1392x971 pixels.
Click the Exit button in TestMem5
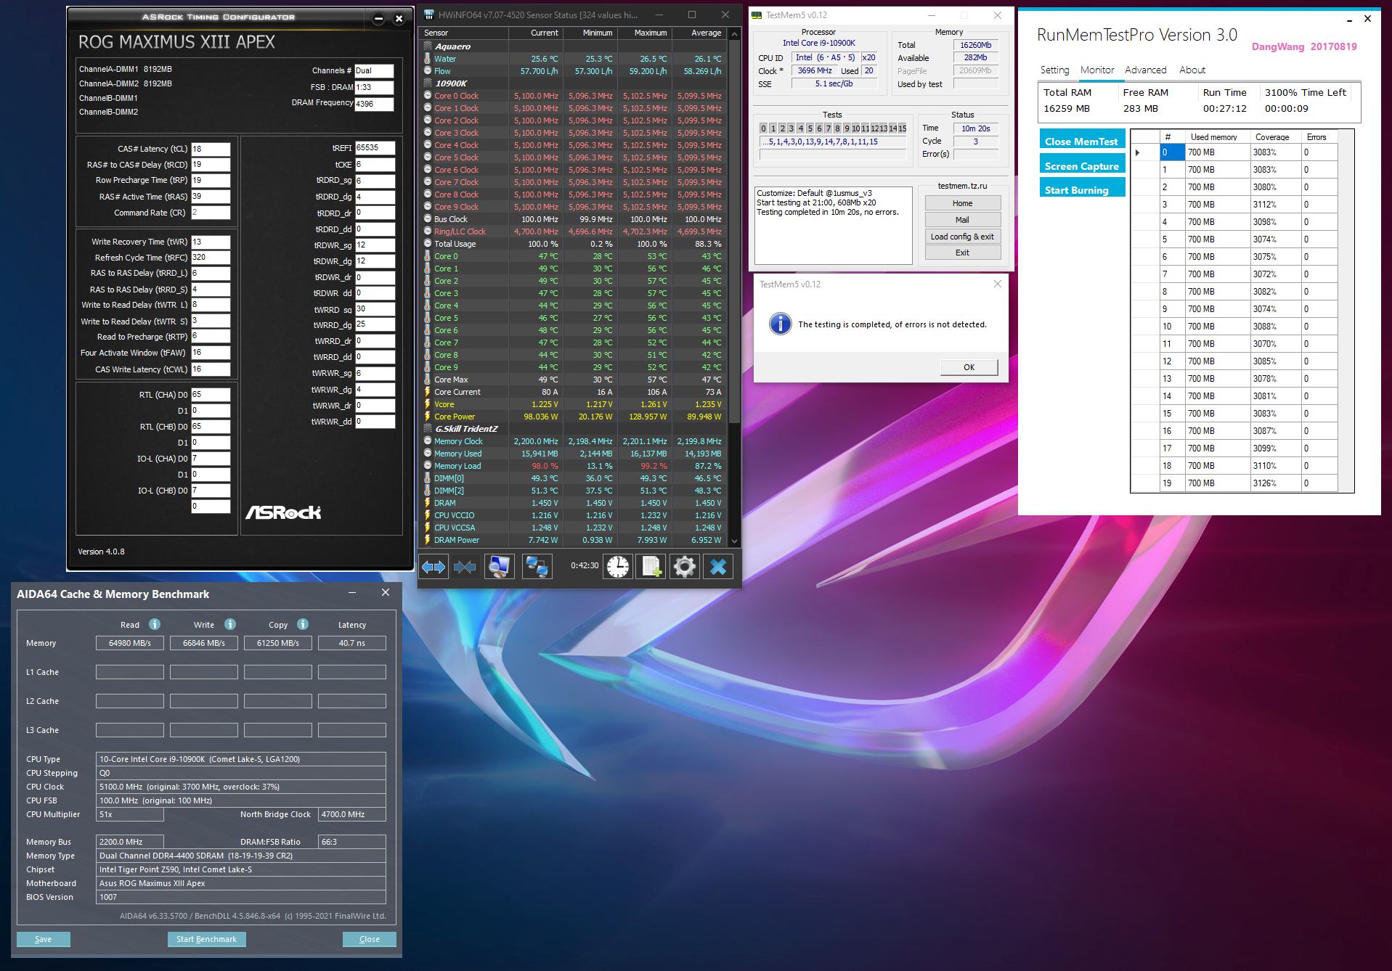(x=962, y=253)
